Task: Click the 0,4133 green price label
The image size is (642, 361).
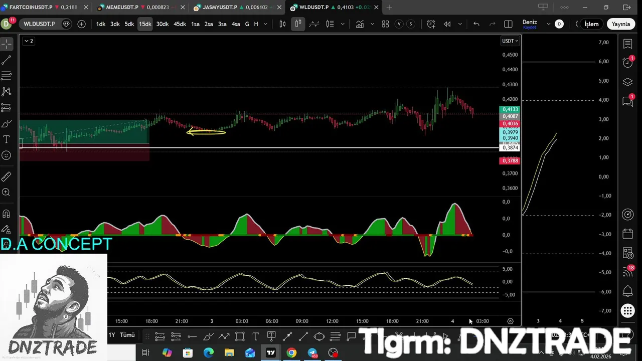Action: pyautogui.click(x=510, y=109)
